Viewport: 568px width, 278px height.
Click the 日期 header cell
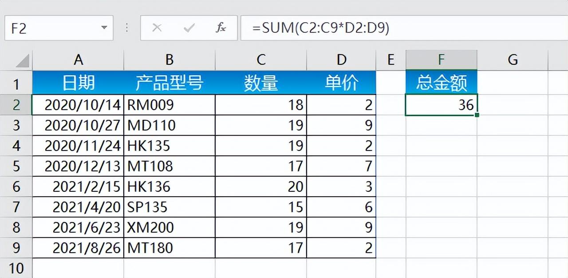coord(78,82)
